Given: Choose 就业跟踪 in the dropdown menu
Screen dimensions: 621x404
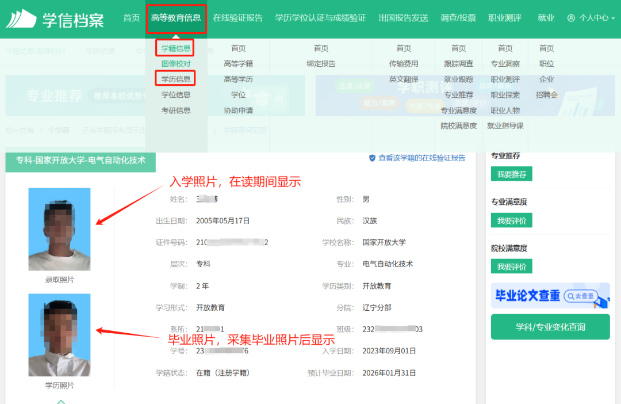Looking at the screenshot, I should coord(459,79).
